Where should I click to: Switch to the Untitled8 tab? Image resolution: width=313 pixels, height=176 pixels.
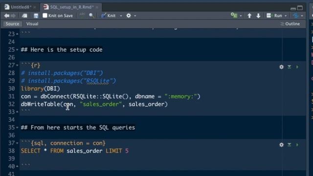[x=21, y=7]
